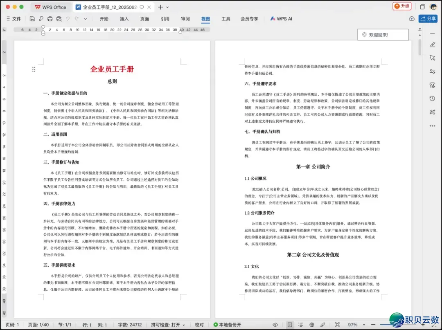Click the 1.1 公司概况 heading

[x=255, y=179]
